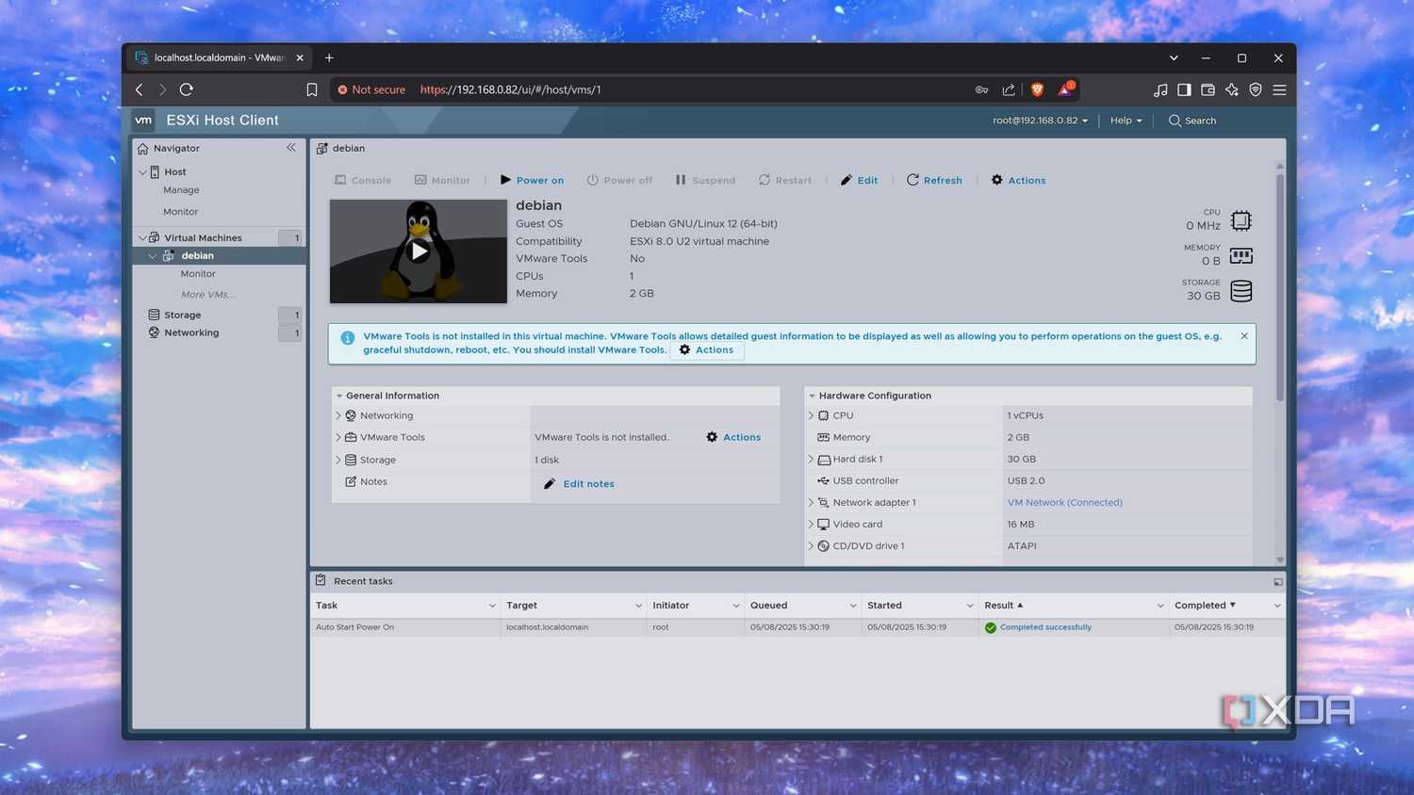Click the Memory usage icon
1414x795 pixels.
point(1241,255)
